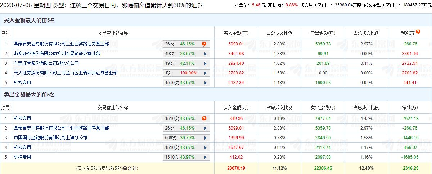Image resolution: width=432 pixels, height=174 pixels.
Task: Open the 浙商证券杭州五星路证券营业部 link
Action: [x=57, y=54]
